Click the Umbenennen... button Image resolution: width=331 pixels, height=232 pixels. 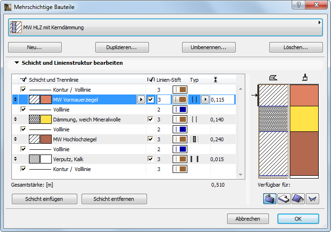209,47
